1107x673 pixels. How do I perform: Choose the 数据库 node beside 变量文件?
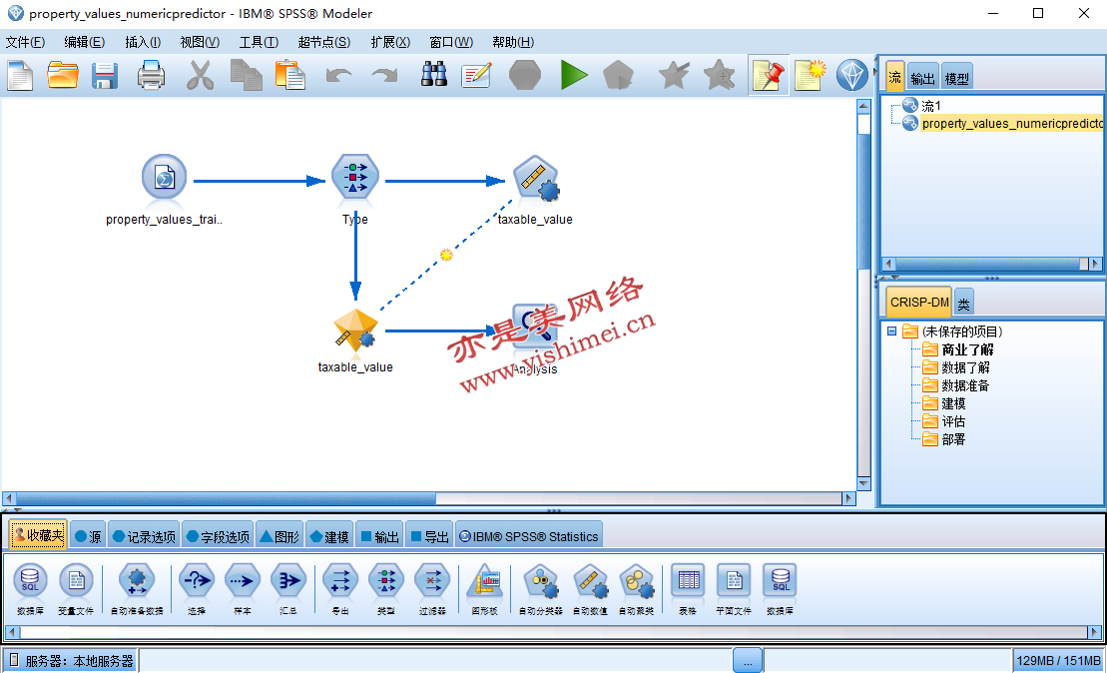pos(30,588)
